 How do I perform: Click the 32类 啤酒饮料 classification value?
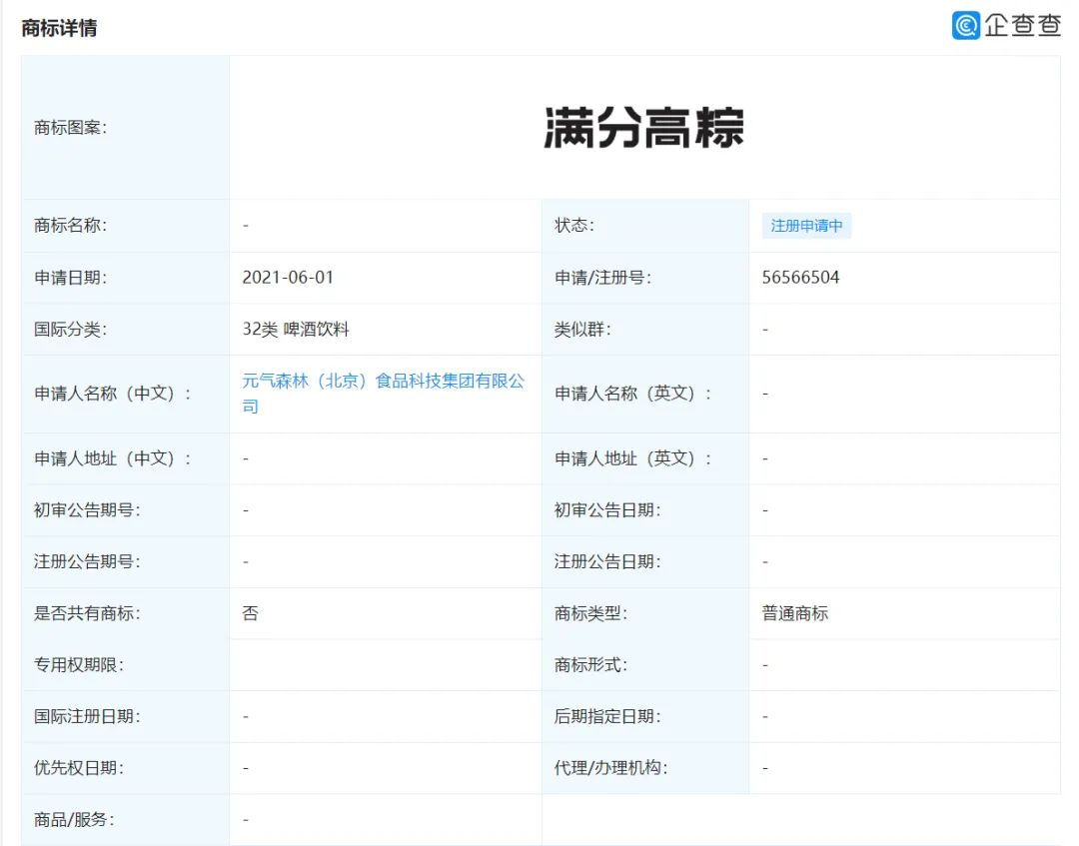tap(296, 330)
